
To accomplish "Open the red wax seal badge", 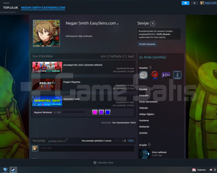I will tap(155, 75).
